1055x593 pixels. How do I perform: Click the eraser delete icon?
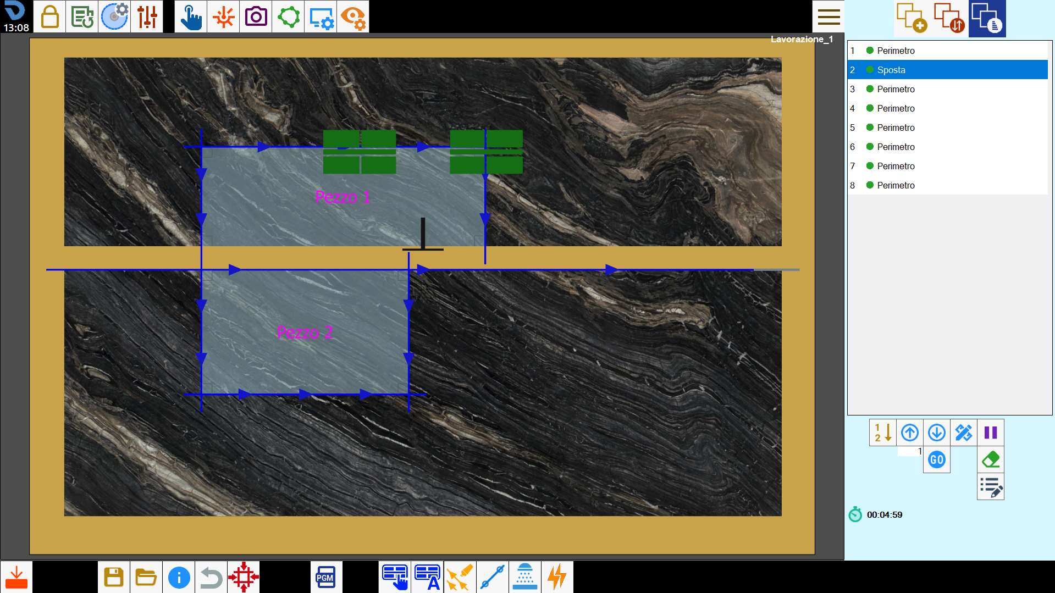tap(991, 459)
